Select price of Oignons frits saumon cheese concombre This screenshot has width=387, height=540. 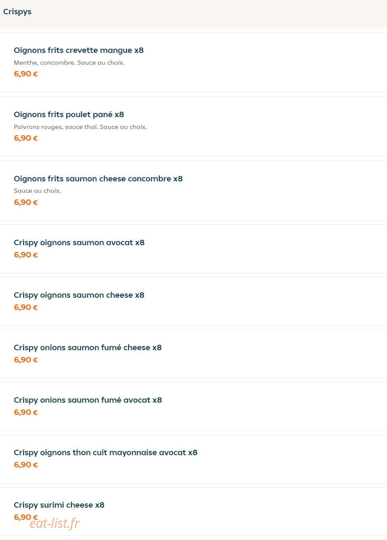point(26,202)
